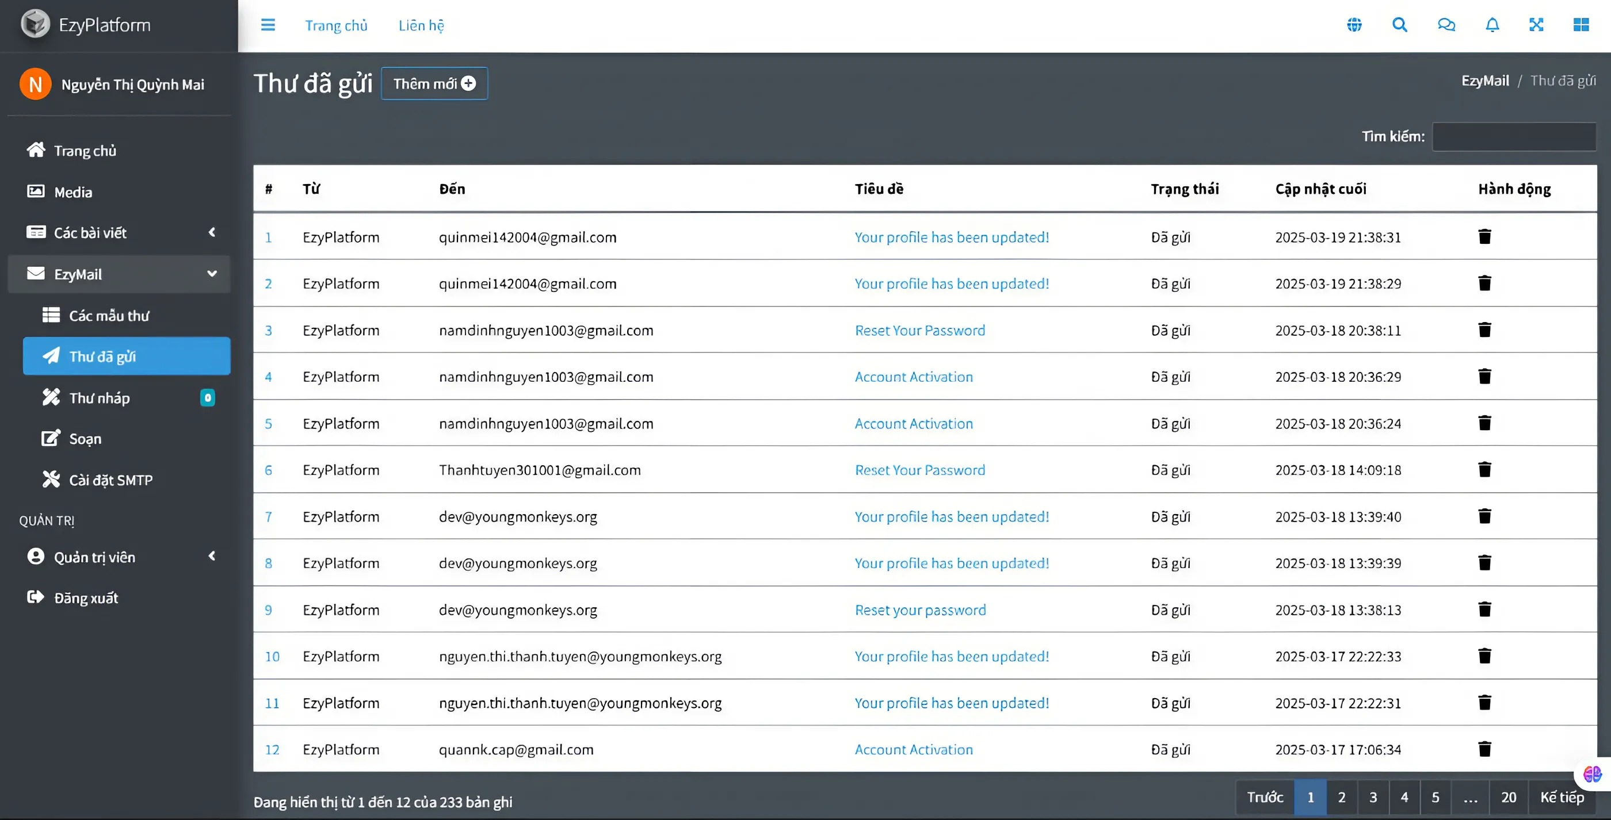The width and height of the screenshot is (1611, 820).
Task: Expand the Quản trị viên sidebar menu
Action: [119, 556]
